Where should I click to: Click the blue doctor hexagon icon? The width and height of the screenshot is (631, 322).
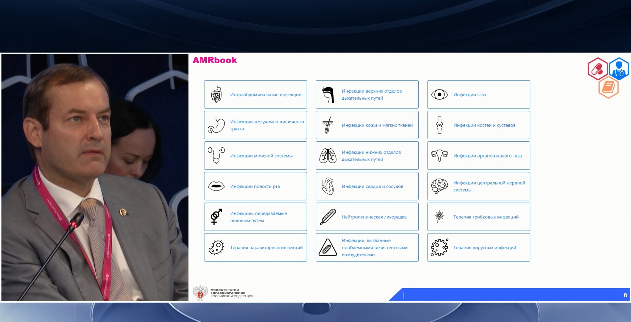click(619, 69)
